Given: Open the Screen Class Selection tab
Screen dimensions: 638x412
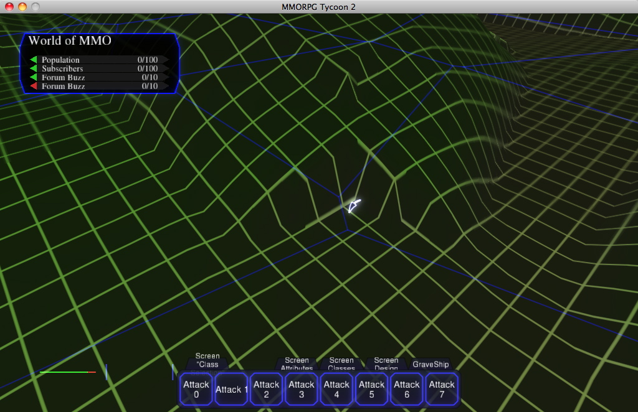Looking at the screenshot, I should click(x=207, y=361).
